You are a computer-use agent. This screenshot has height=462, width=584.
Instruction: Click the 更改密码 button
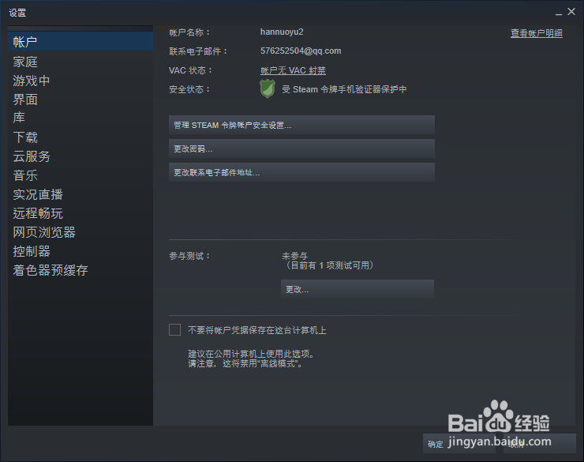(301, 148)
